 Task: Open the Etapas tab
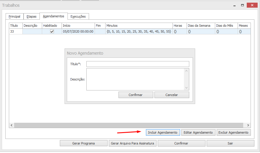pos(32,16)
